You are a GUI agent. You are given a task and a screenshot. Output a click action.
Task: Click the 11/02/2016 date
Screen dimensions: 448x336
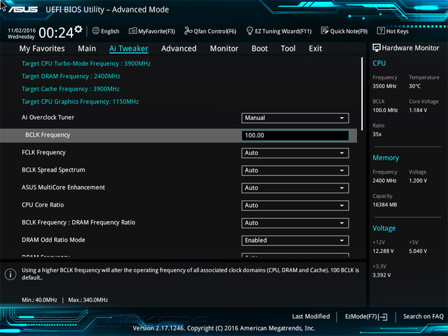click(22, 30)
